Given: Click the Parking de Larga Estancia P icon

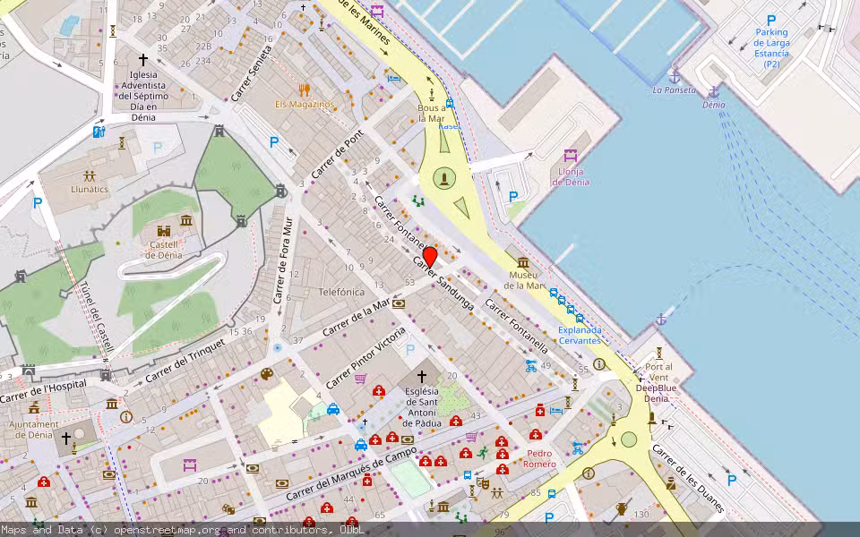Looking at the screenshot, I should 770,20.
